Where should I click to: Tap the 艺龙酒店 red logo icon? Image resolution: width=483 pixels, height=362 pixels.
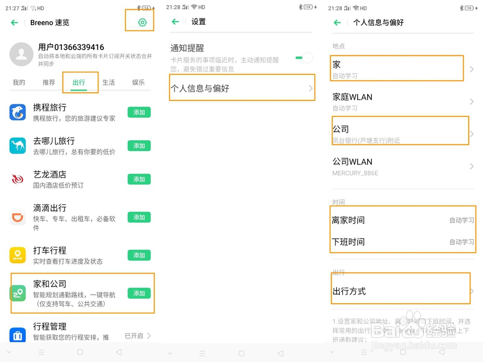click(x=18, y=179)
